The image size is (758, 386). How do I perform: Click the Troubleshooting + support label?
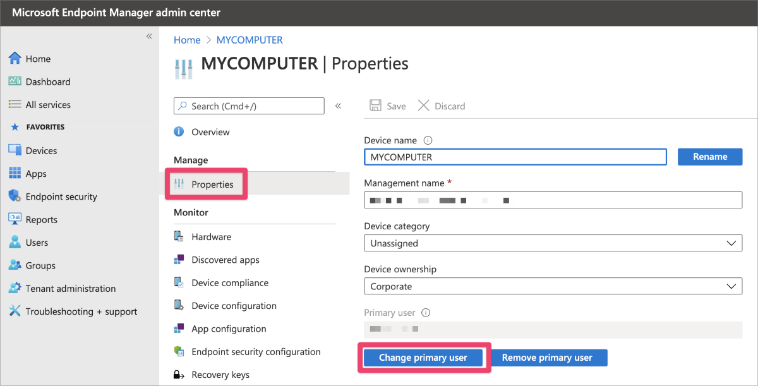click(81, 311)
